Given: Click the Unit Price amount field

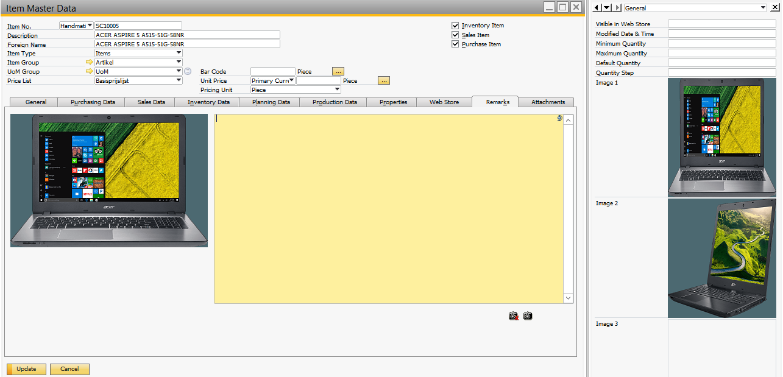Looking at the screenshot, I should pyautogui.click(x=319, y=80).
